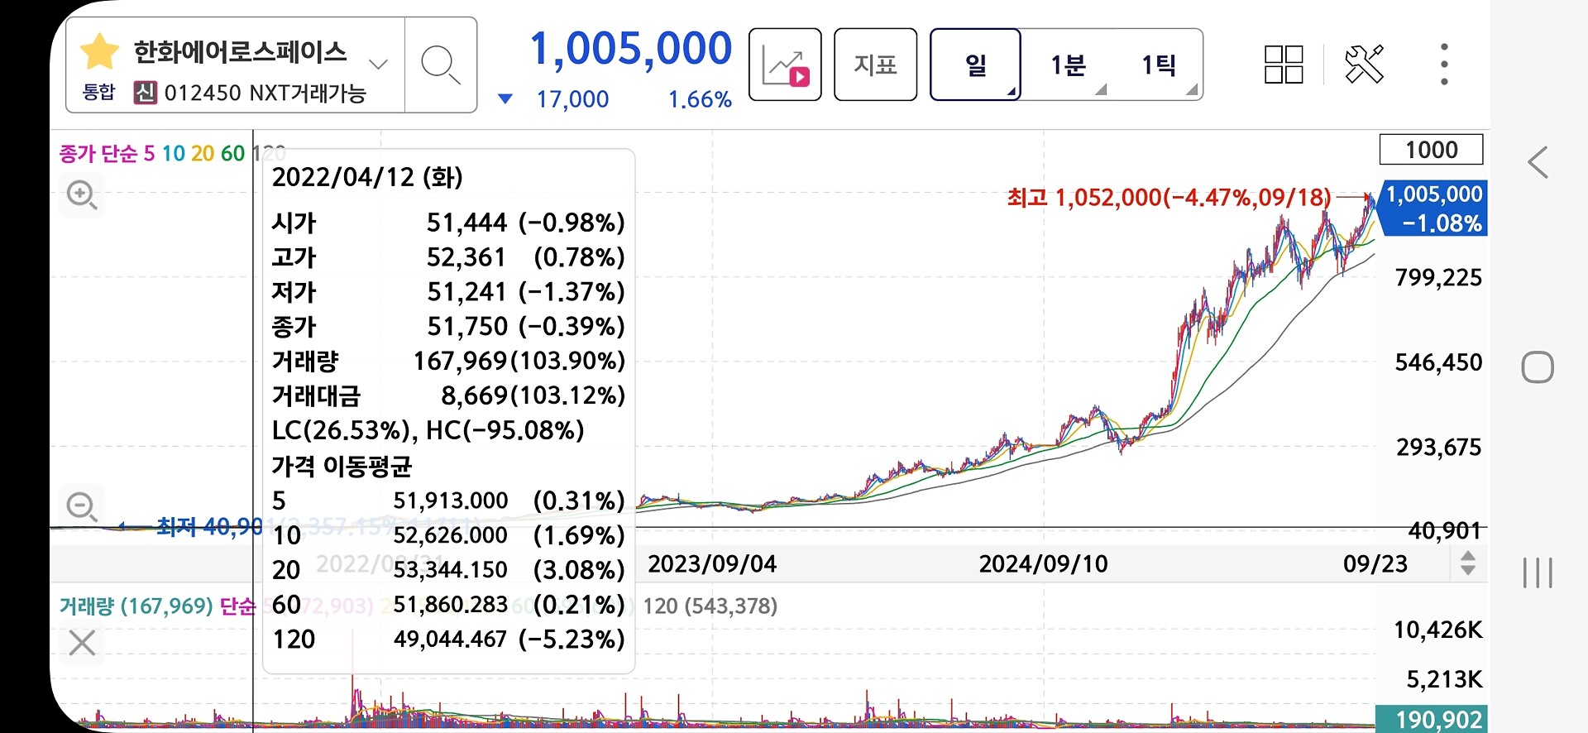Open the 지표 indicators button
1588x733 pixels.
click(875, 65)
